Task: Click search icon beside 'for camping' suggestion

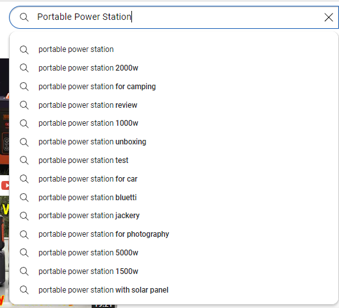Action: click(24, 87)
